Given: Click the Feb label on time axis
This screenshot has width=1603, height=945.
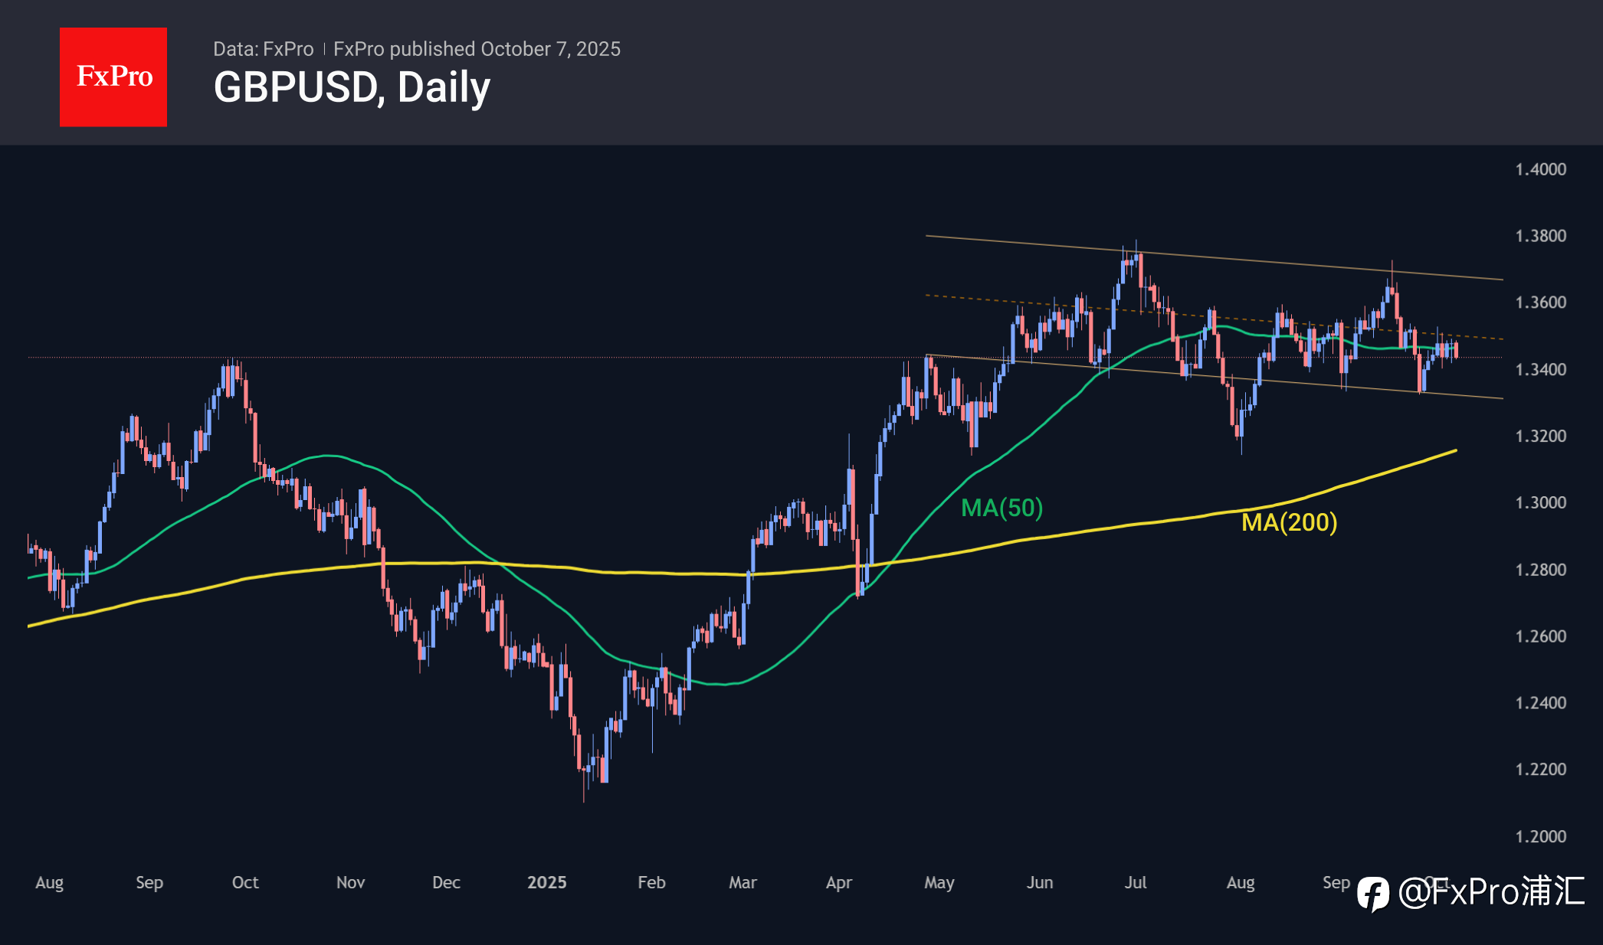Looking at the screenshot, I should [651, 882].
